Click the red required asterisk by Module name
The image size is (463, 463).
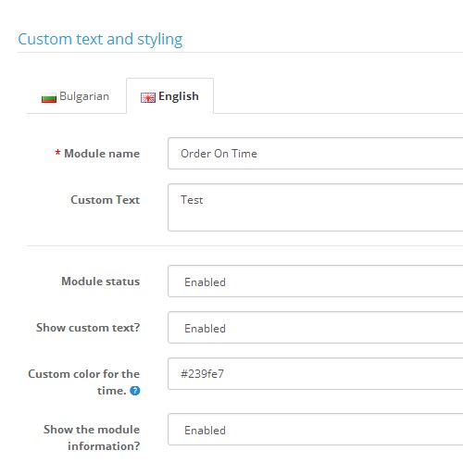click(x=57, y=153)
